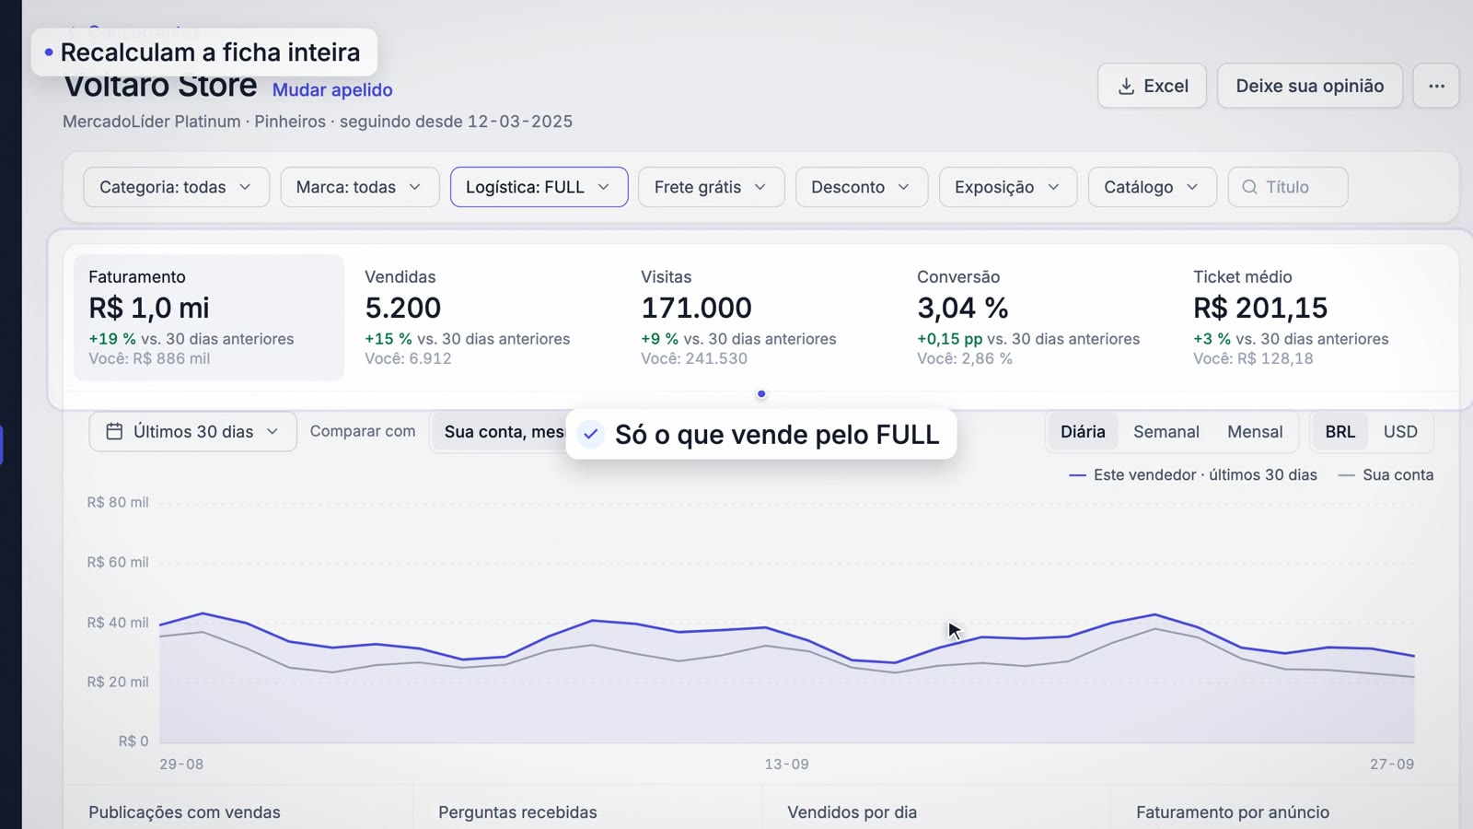Viewport: 1473px width, 829px height.
Task: Click the Vendidos por dia section
Action: coord(852,812)
